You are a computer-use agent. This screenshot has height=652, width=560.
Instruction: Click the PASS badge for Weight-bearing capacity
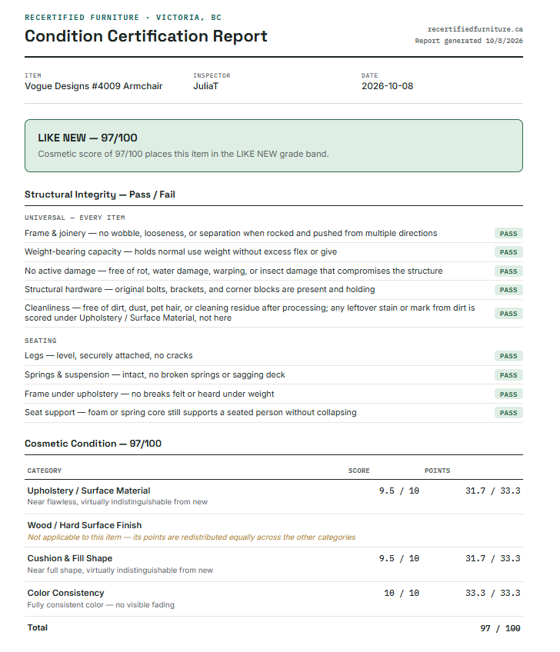coord(508,252)
